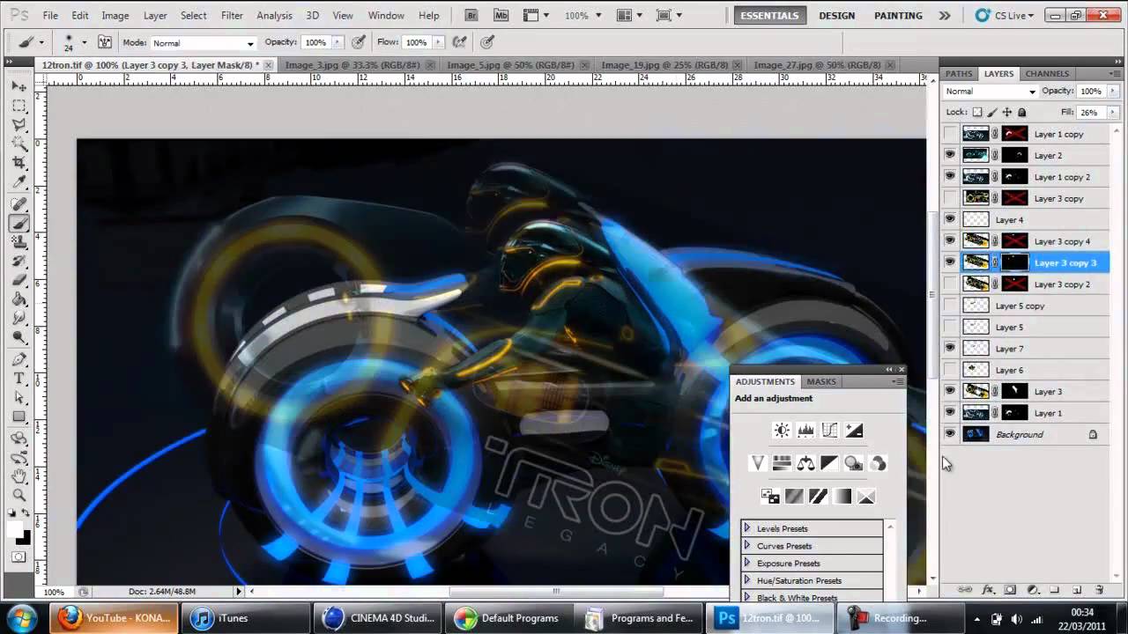Select the Horizontal Type tool
The width and height of the screenshot is (1128, 634).
pos(19,379)
